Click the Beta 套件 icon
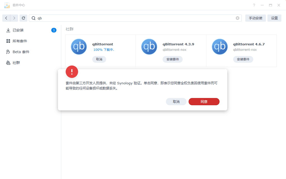The width and height of the screenshot is (286, 179). 8,52
